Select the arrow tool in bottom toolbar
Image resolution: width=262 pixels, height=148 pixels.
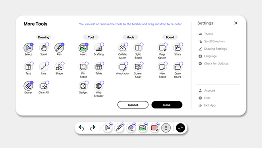[x=108, y=128]
